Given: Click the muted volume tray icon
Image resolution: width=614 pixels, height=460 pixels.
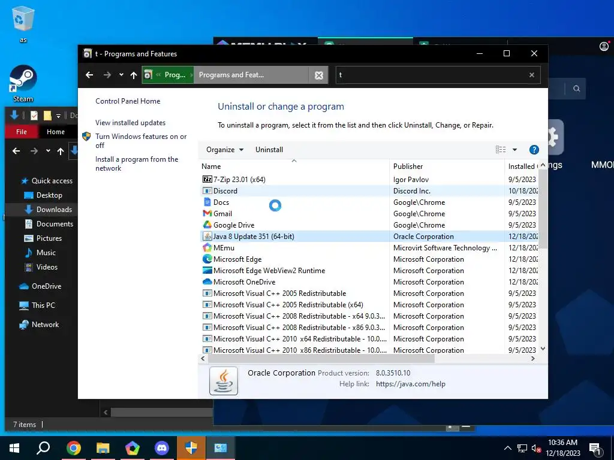Looking at the screenshot, I should point(536,448).
